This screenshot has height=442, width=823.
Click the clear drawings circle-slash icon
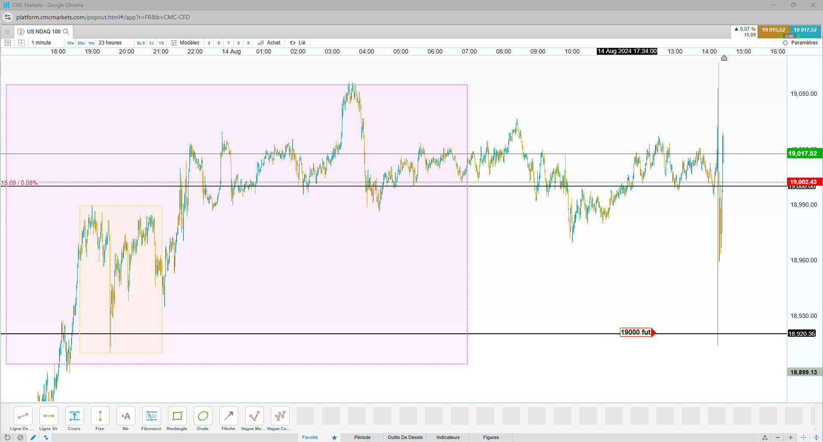[20, 437]
